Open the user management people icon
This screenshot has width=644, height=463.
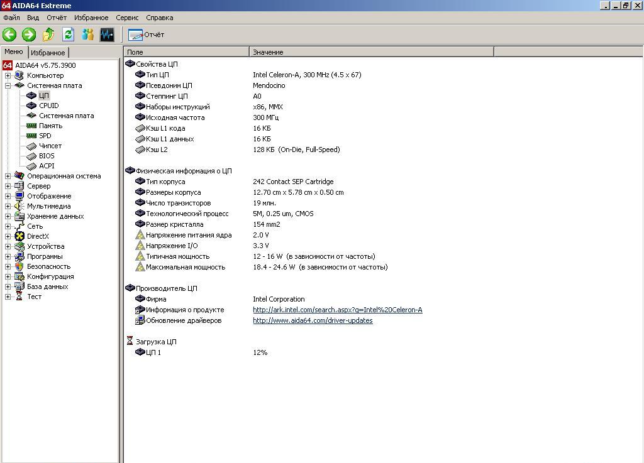coord(87,35)
